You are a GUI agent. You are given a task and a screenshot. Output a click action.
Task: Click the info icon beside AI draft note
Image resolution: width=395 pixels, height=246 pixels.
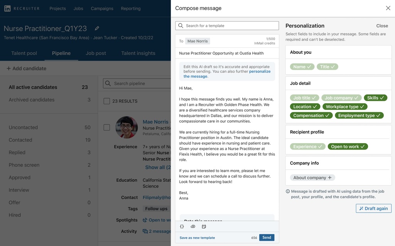[288, 191]
